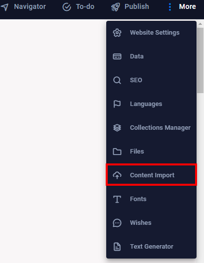Collapse the More menu via three dots
Viewport: 204px width, 263px height.
click(170, 7)
